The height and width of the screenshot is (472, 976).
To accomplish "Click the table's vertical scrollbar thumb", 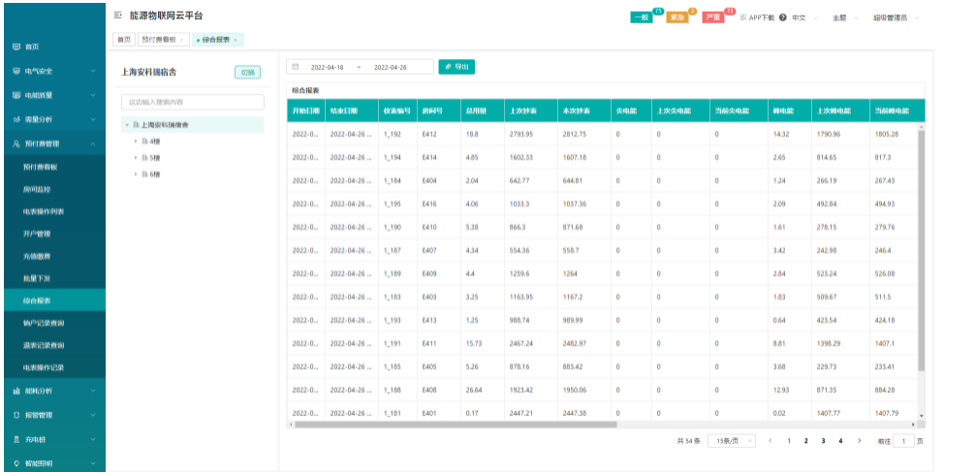I will point(921,250).
